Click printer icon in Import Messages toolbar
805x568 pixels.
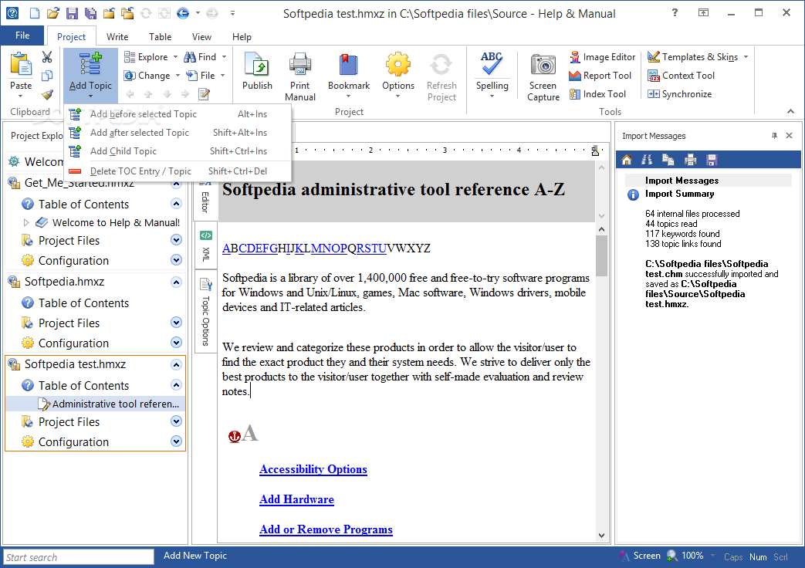[x=691, y=160]
